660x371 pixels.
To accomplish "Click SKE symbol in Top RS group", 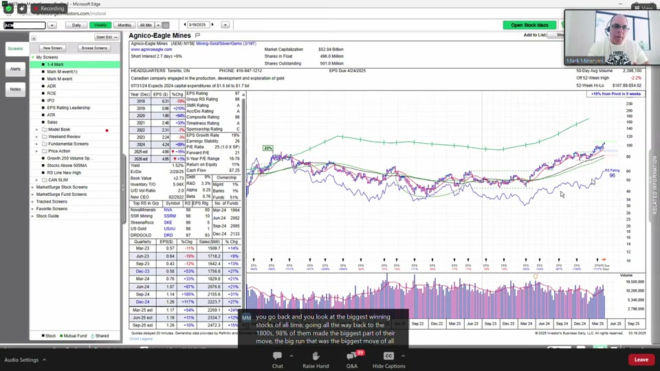I will pyautogui.click(x=168, y=222).
